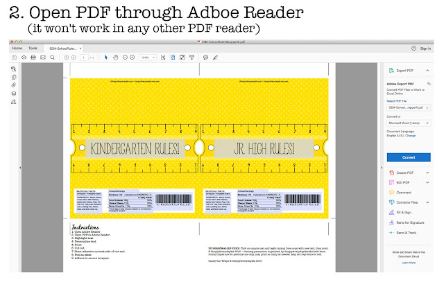Open the Edit PDF tool
Viewport: 444px width, 282px height.
pos(402,182)
